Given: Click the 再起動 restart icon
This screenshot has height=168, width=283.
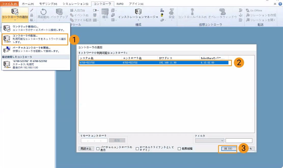Looking at the screenshot, I should tap(43, 12).
